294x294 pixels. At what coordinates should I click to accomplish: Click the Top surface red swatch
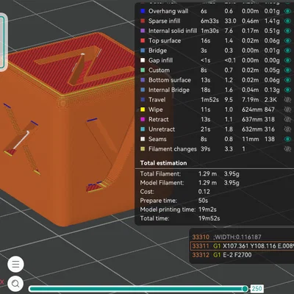143,40
